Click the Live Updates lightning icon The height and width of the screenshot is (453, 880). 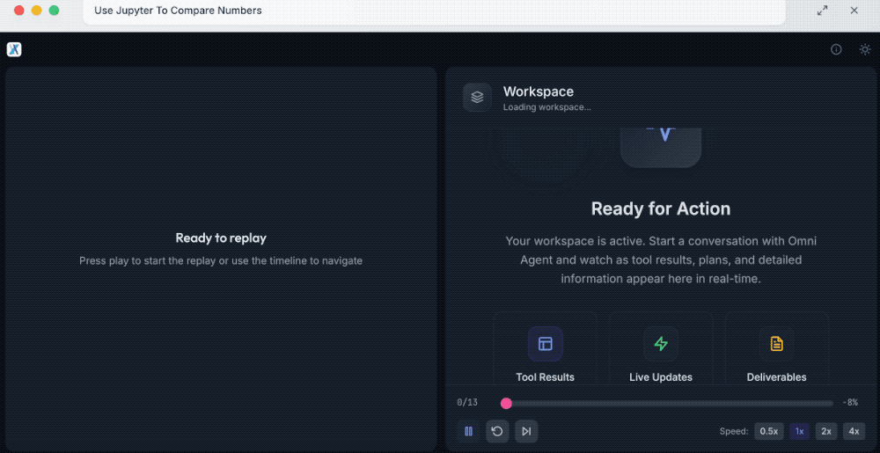(661, 344)
